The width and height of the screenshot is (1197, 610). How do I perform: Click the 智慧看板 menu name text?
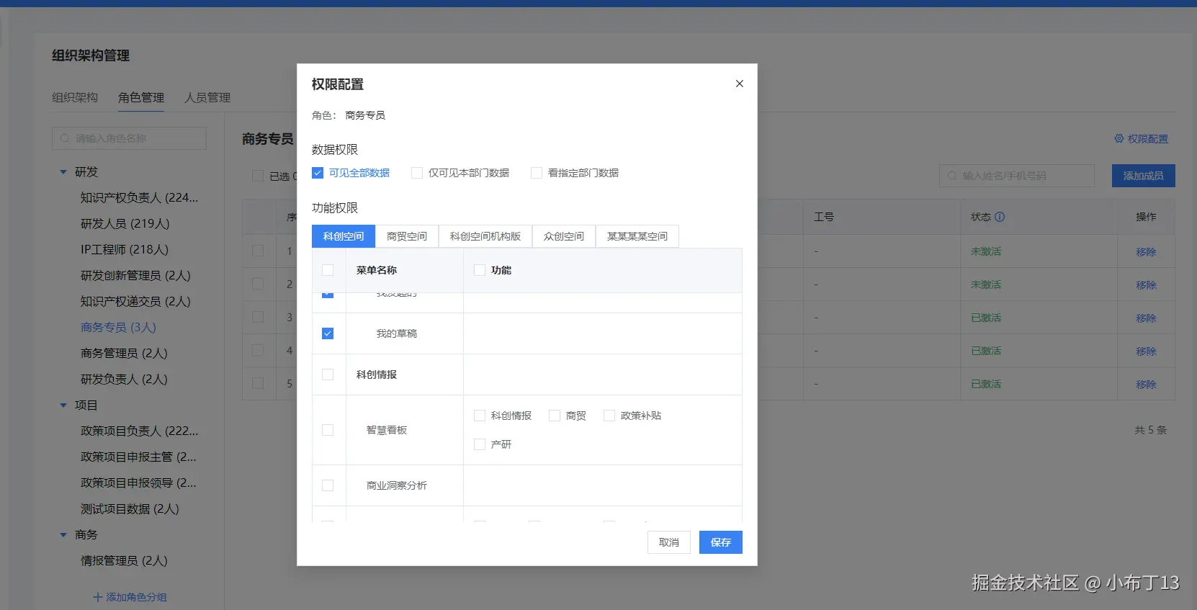[387, 430]
